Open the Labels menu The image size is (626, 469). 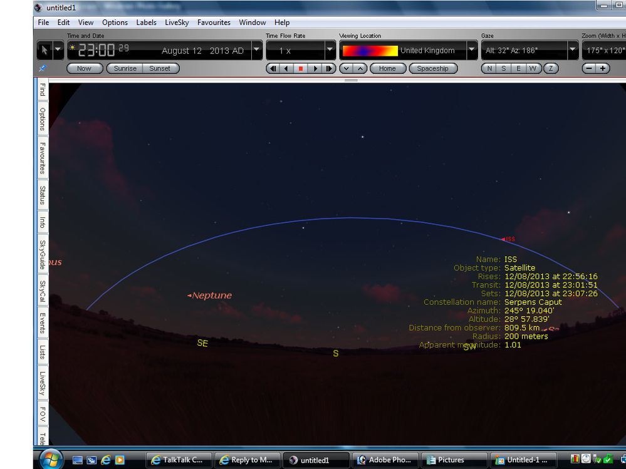click(x=146, y=23)
